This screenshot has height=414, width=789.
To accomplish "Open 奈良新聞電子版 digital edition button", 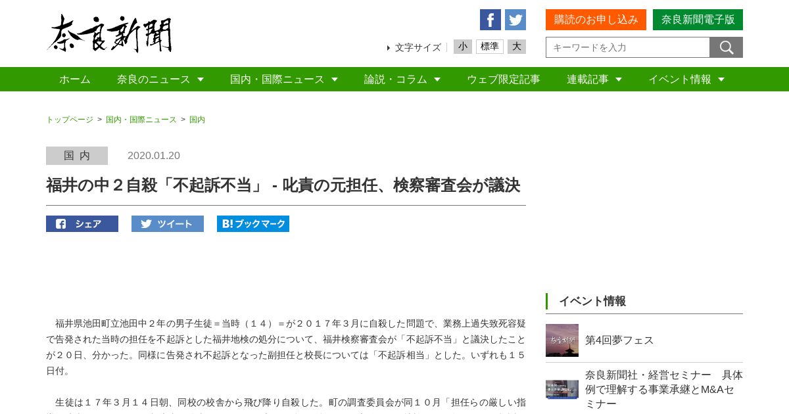I will click(698, 20).
